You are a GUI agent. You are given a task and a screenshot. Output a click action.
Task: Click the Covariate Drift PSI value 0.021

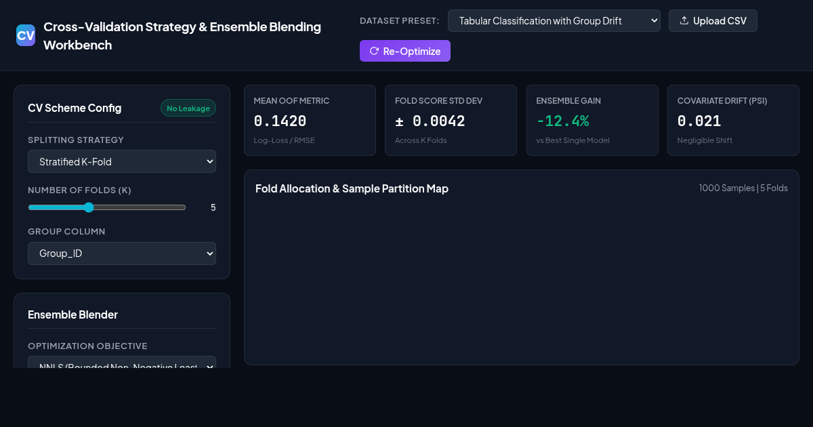[x=699, y=121]
